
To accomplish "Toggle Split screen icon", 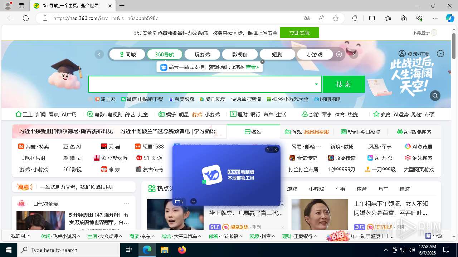I will tap(372, 18).
